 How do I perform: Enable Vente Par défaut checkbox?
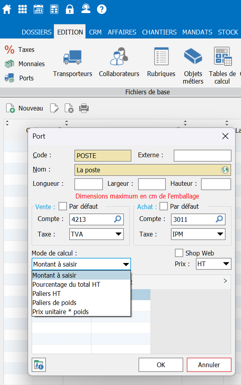63,206
